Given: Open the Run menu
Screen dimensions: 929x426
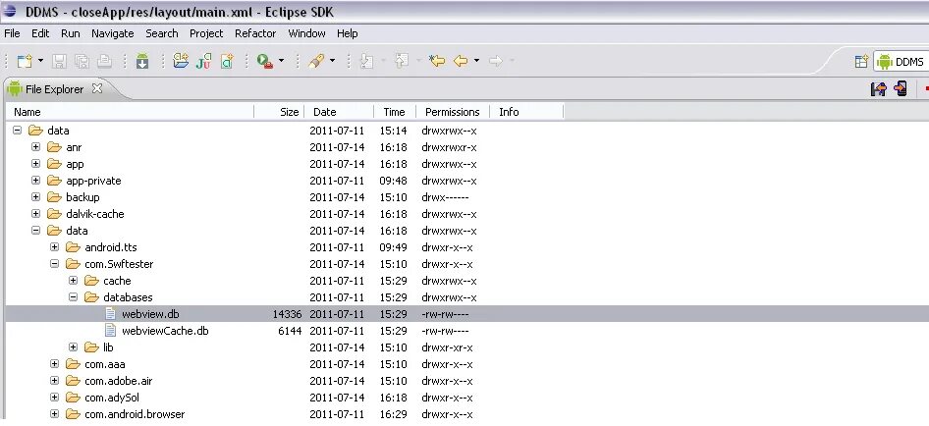Looking at the screenshot, I should (x=71, y=33).
